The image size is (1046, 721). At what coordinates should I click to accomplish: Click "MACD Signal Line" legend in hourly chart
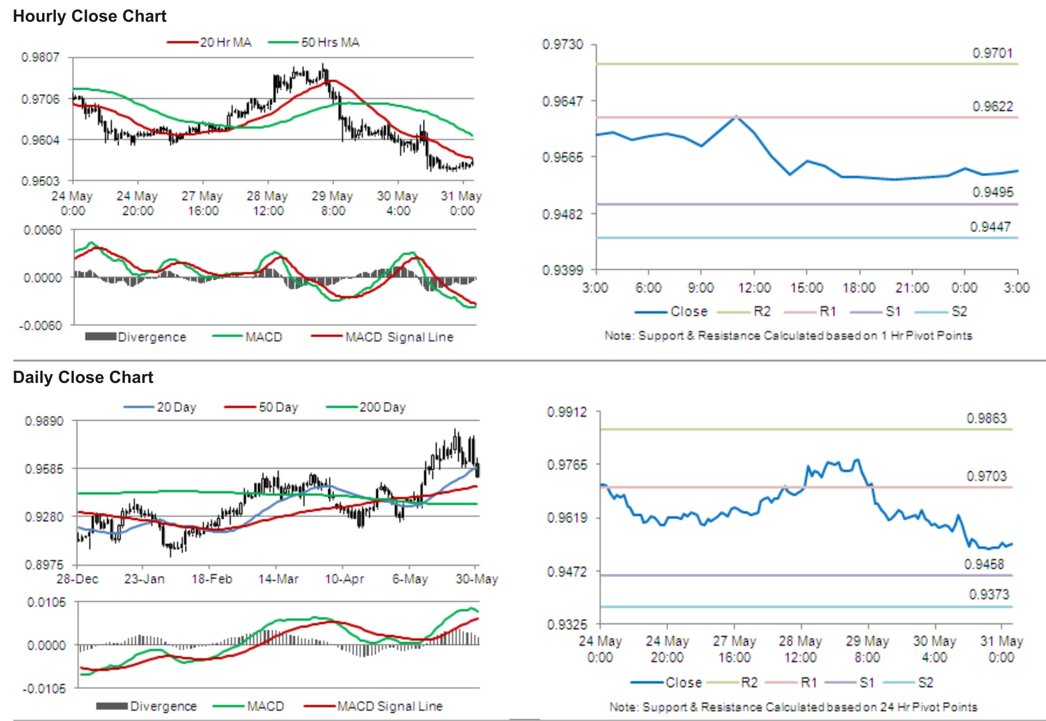click(x=382, y=337)
